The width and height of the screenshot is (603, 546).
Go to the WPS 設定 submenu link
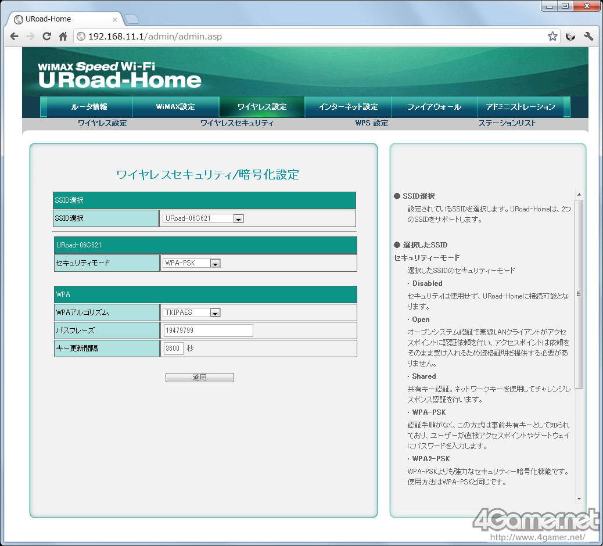371,123
